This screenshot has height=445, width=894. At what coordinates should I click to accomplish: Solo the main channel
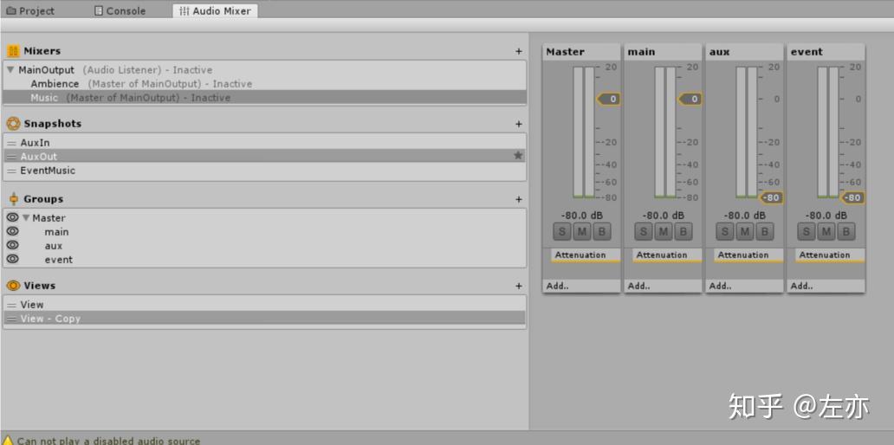[x=644, y=231]
